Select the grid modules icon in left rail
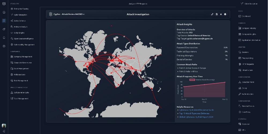 4,21
